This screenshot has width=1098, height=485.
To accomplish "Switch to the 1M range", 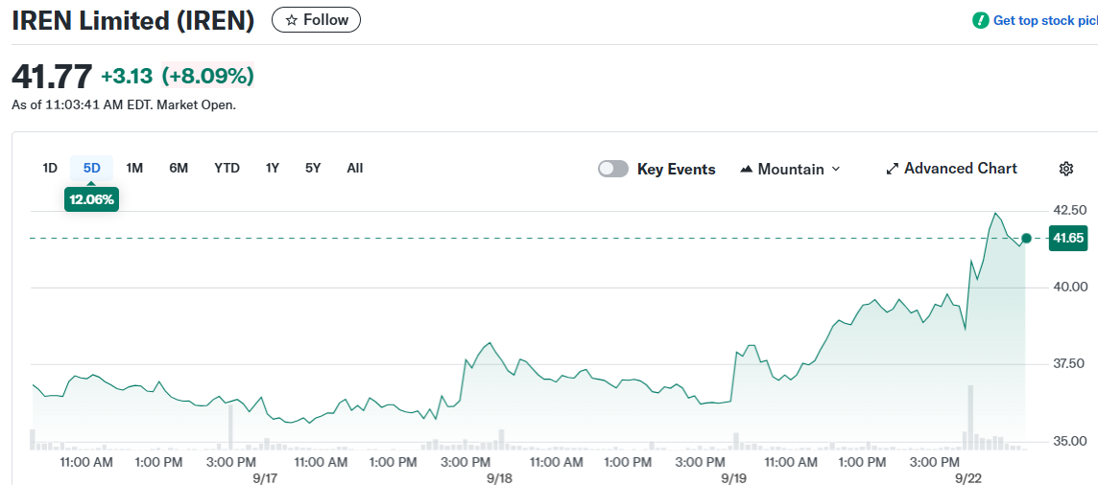I will coord(134,168).
